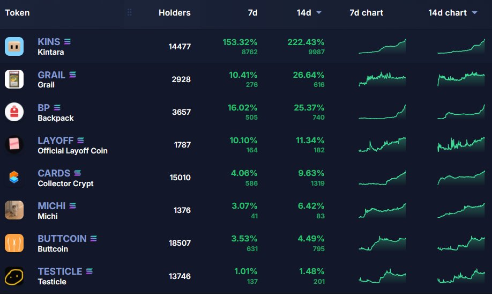The image size is (492, 294).
Task: Select the holders value 18507
Action: click(180, 243)
